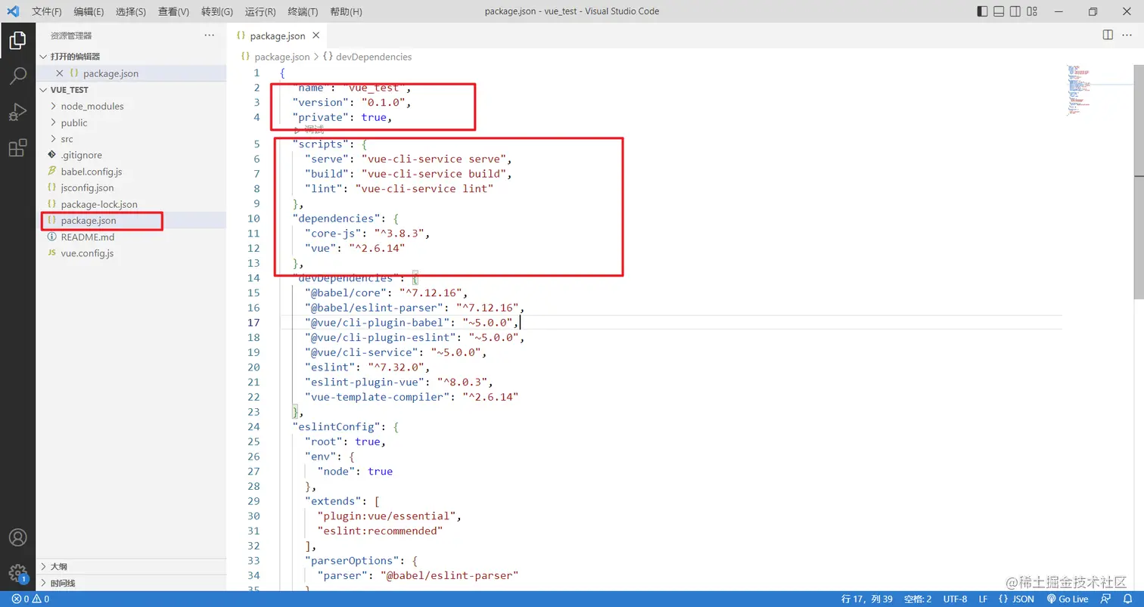This screenshot has width=1144, height=607.
Task: Open Explorer views and more actions ellipsis
Action: click(210, 36)
